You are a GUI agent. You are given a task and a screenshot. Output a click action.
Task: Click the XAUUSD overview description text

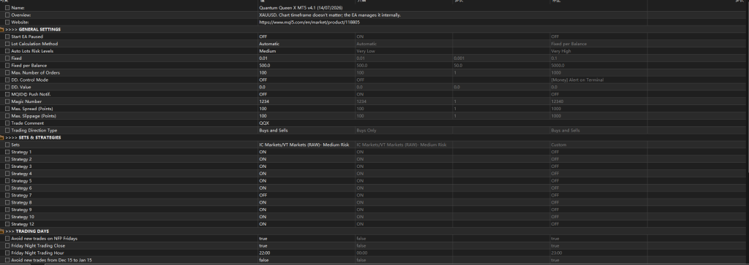[x=330, y=15]
